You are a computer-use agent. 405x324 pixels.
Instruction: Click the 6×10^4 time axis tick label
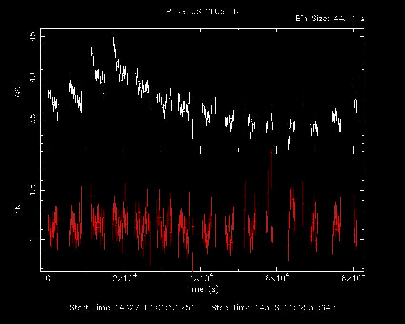[x=277, y=278]
